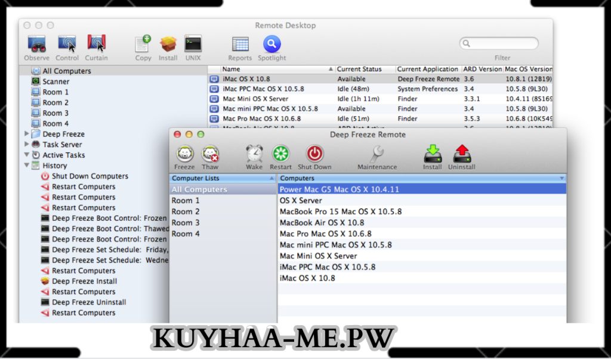
Task: Select Mac mini PPC row in Remote Desktop table
Action: click(x=380, y=108)
